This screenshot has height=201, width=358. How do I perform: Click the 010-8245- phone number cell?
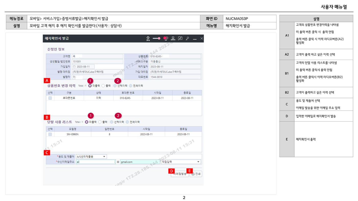[128, 98]
